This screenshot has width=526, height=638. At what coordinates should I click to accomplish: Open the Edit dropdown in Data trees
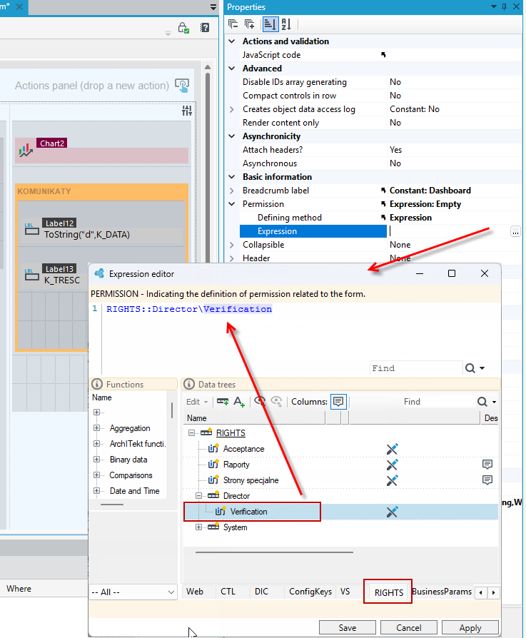[x=197, y=402]
